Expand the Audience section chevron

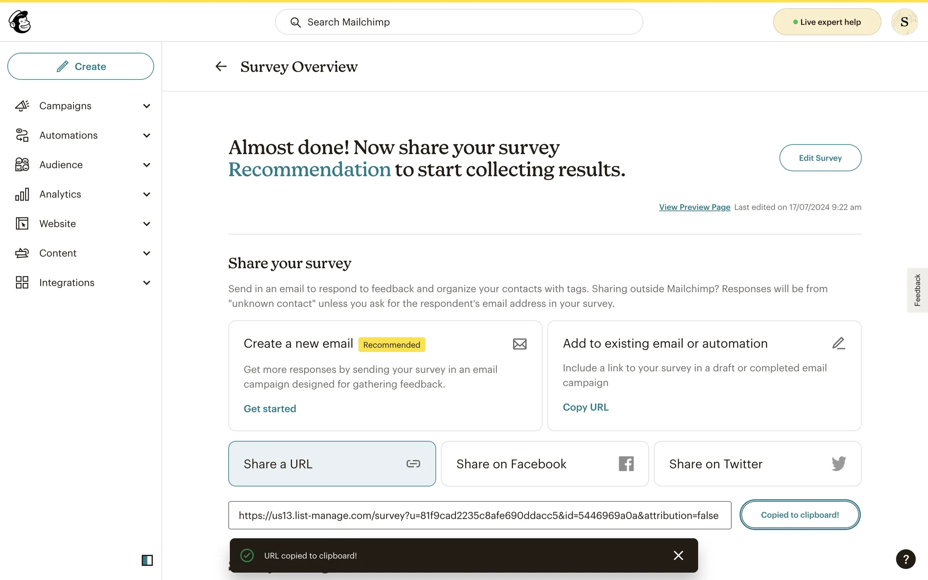[x=147, y=165]
